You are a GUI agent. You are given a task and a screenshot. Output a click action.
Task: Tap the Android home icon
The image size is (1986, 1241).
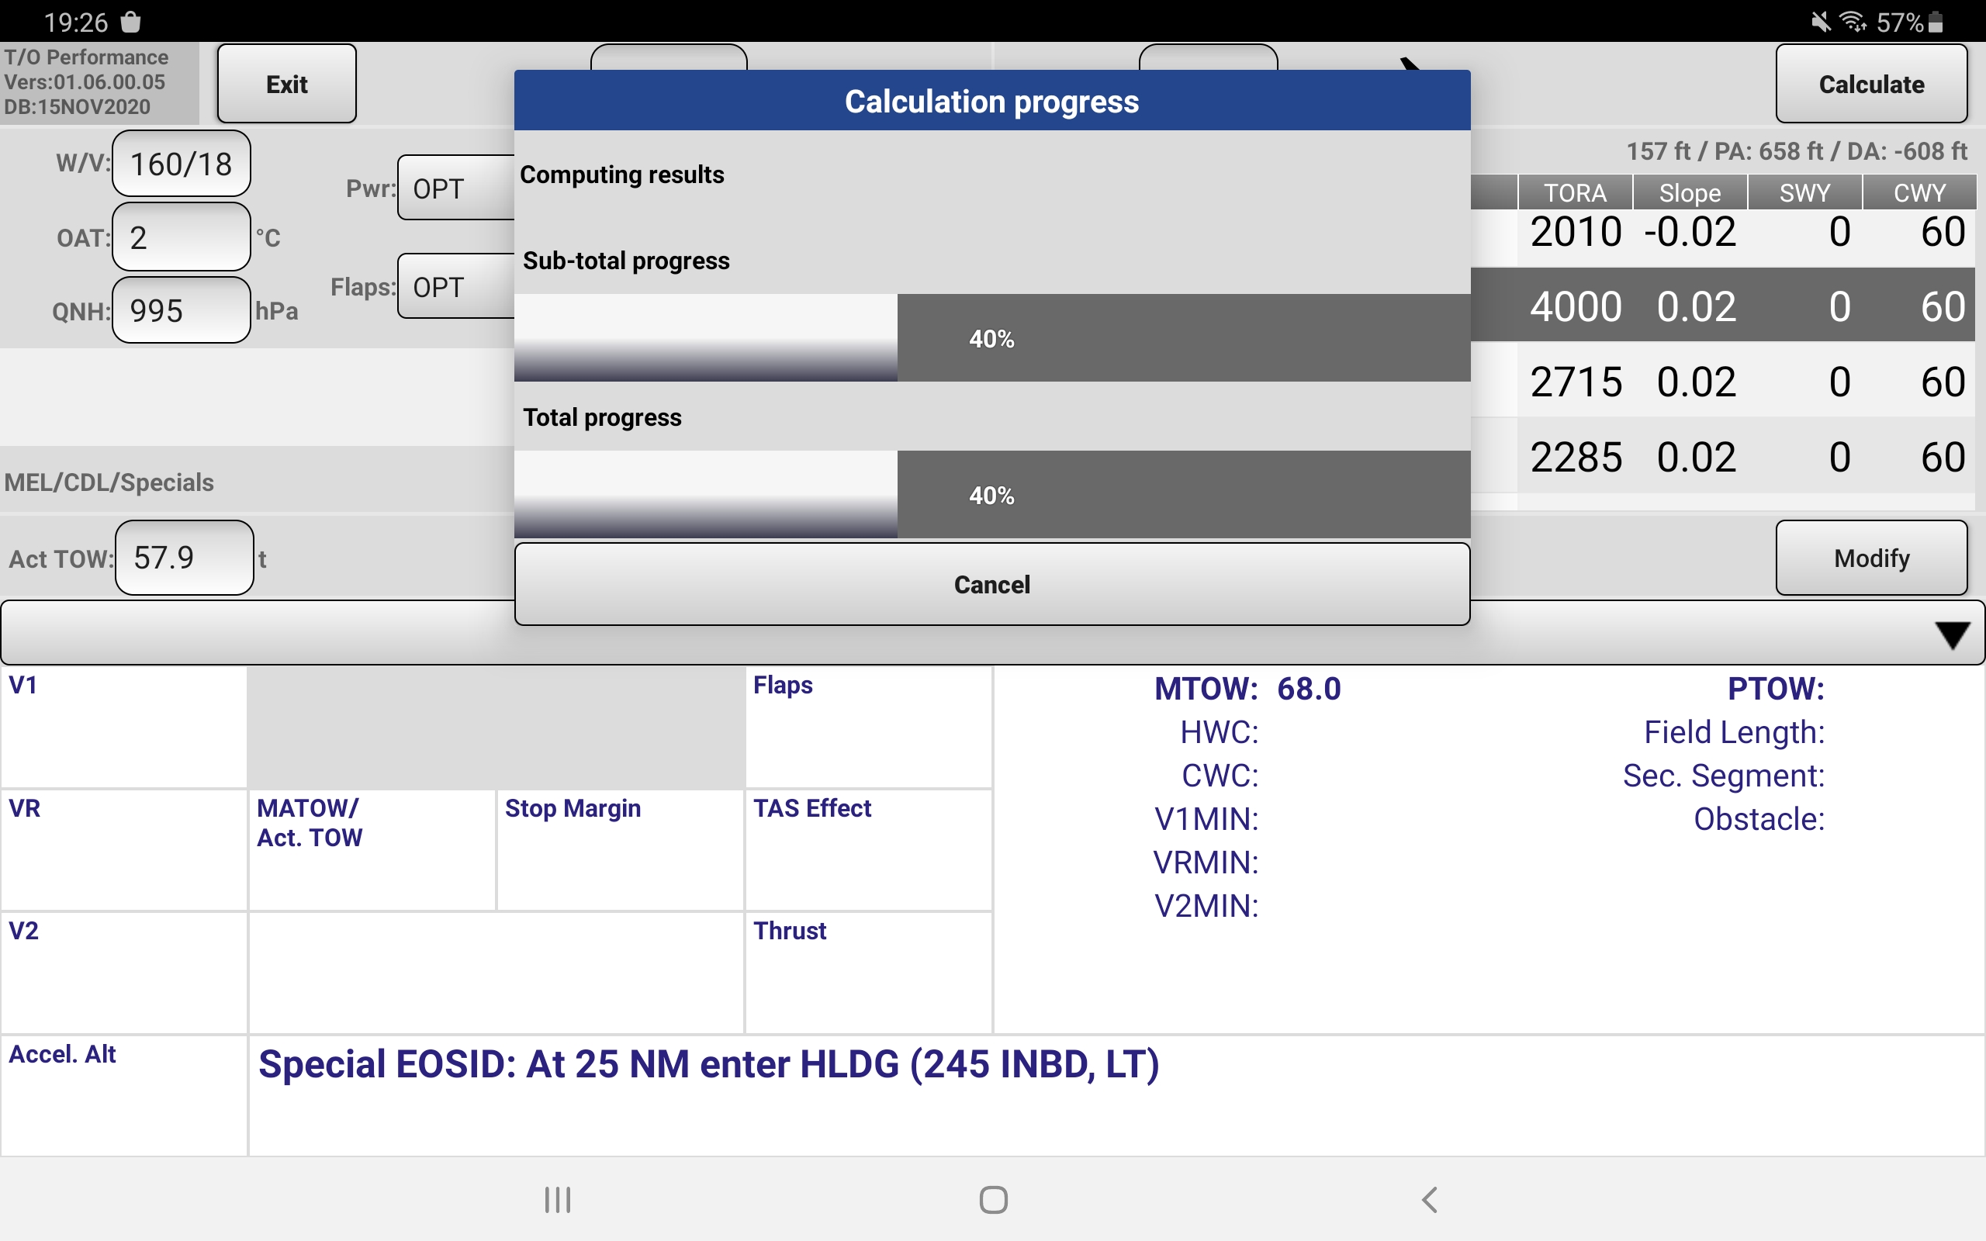(993, 1199)
